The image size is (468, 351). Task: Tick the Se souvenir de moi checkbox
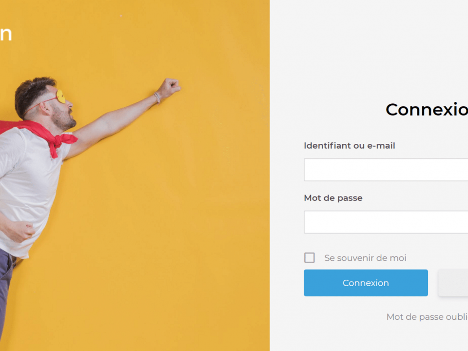tap(309, 257)
